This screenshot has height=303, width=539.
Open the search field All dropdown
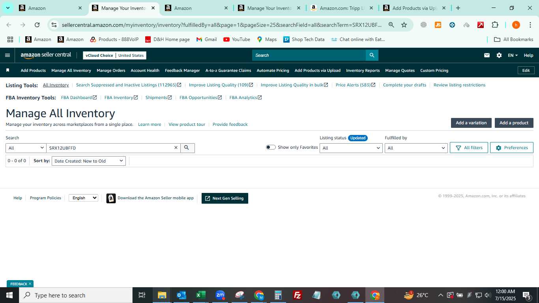[x=26, y=148]
